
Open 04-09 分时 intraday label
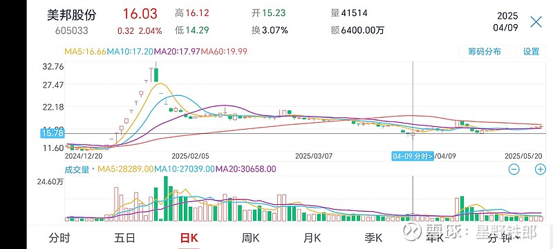pyautogui.click(x=413, y=156)
